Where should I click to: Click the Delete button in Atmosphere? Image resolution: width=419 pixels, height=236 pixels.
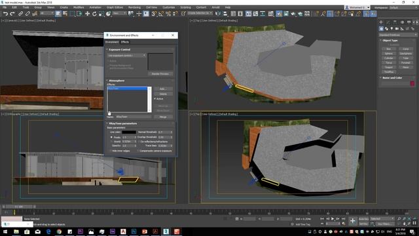163,94
